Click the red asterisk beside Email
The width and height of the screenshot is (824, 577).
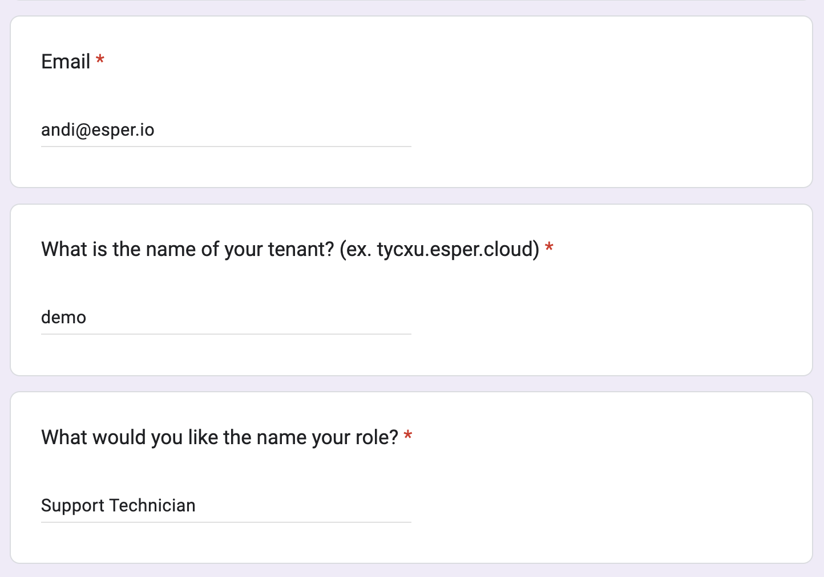point(100,60)
